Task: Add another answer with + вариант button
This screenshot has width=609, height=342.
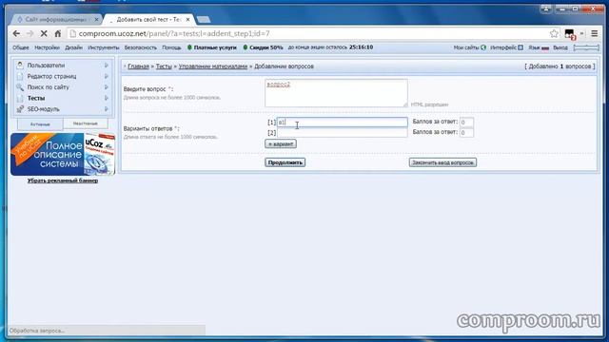Action: [281, 143]
